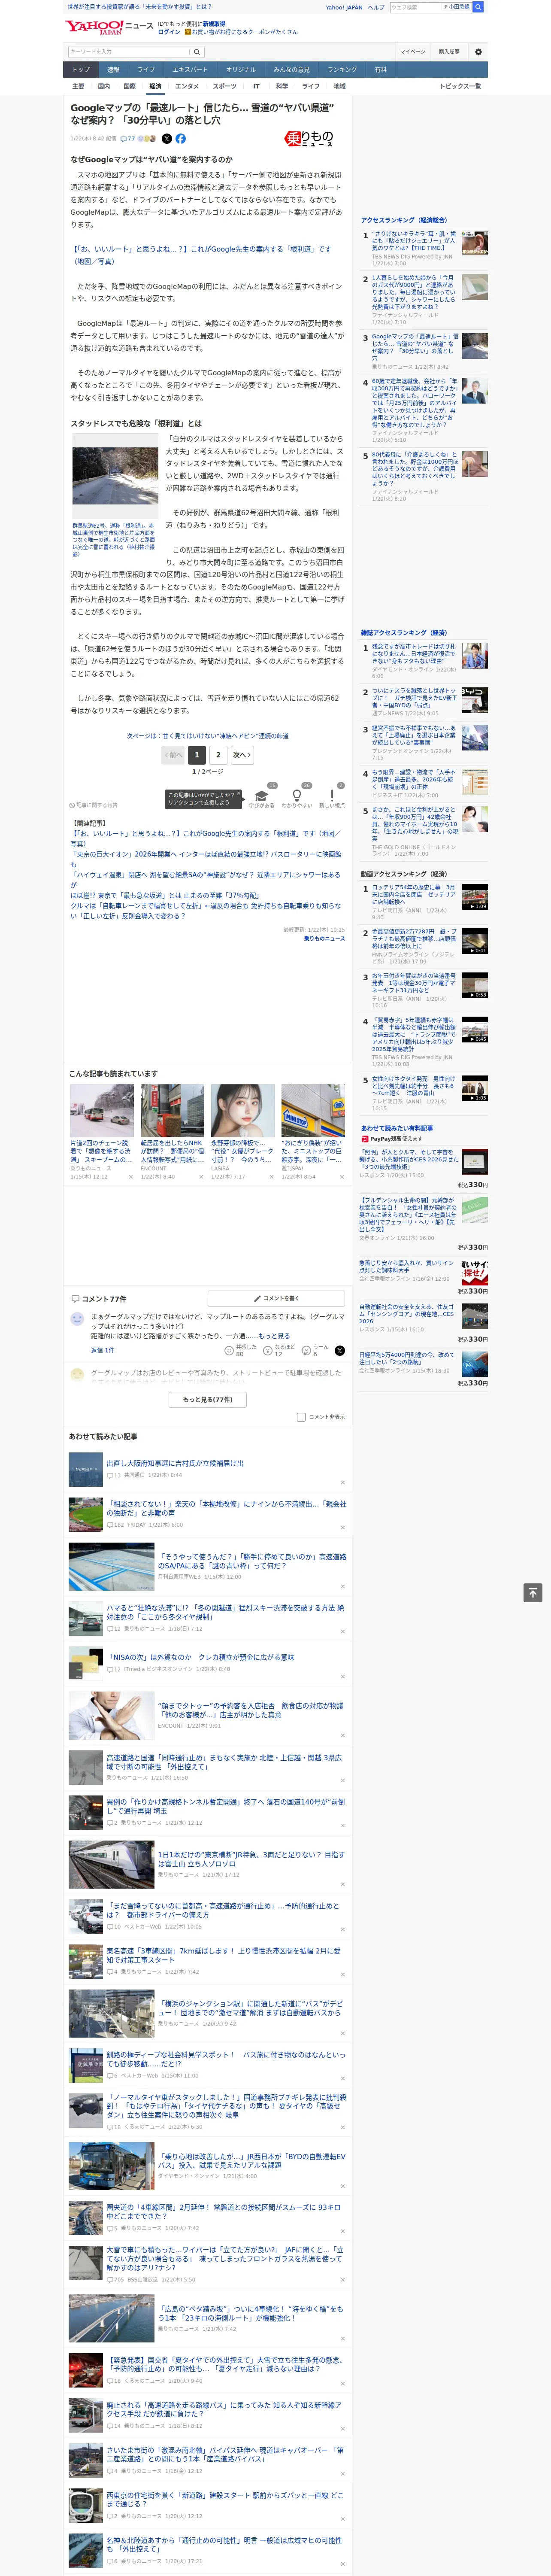This screenshot has width=551, height=2576.
Task: Jump to page top arrow button
Action: pyautogui.click(x=533, y=1593)
